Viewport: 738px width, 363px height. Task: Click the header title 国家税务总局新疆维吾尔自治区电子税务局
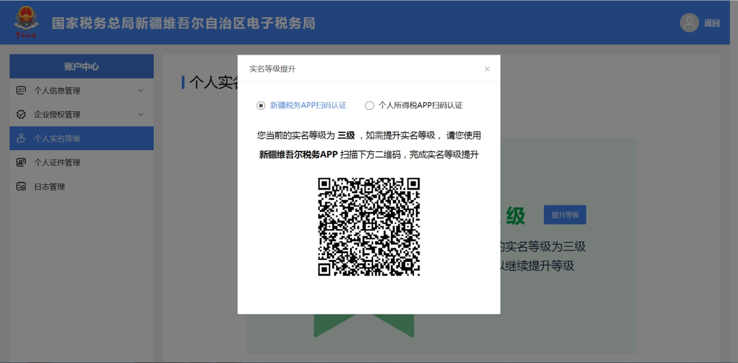point(184,23)
